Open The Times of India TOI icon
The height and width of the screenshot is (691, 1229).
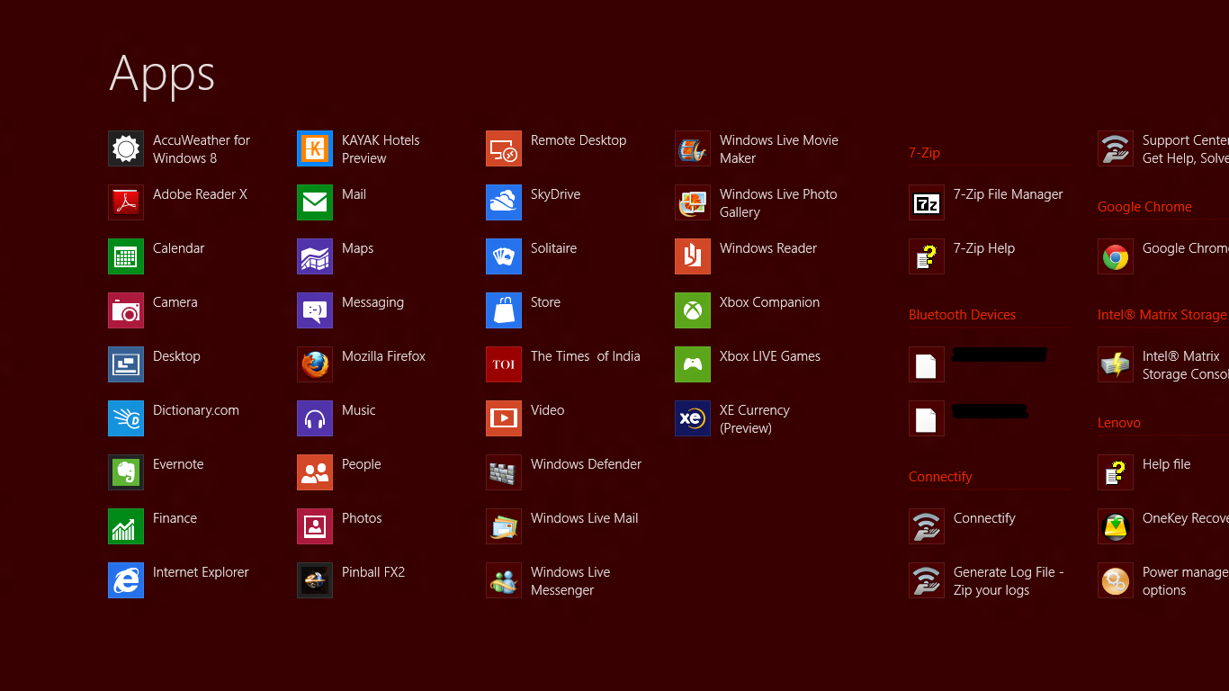click(x=504, y=364)
